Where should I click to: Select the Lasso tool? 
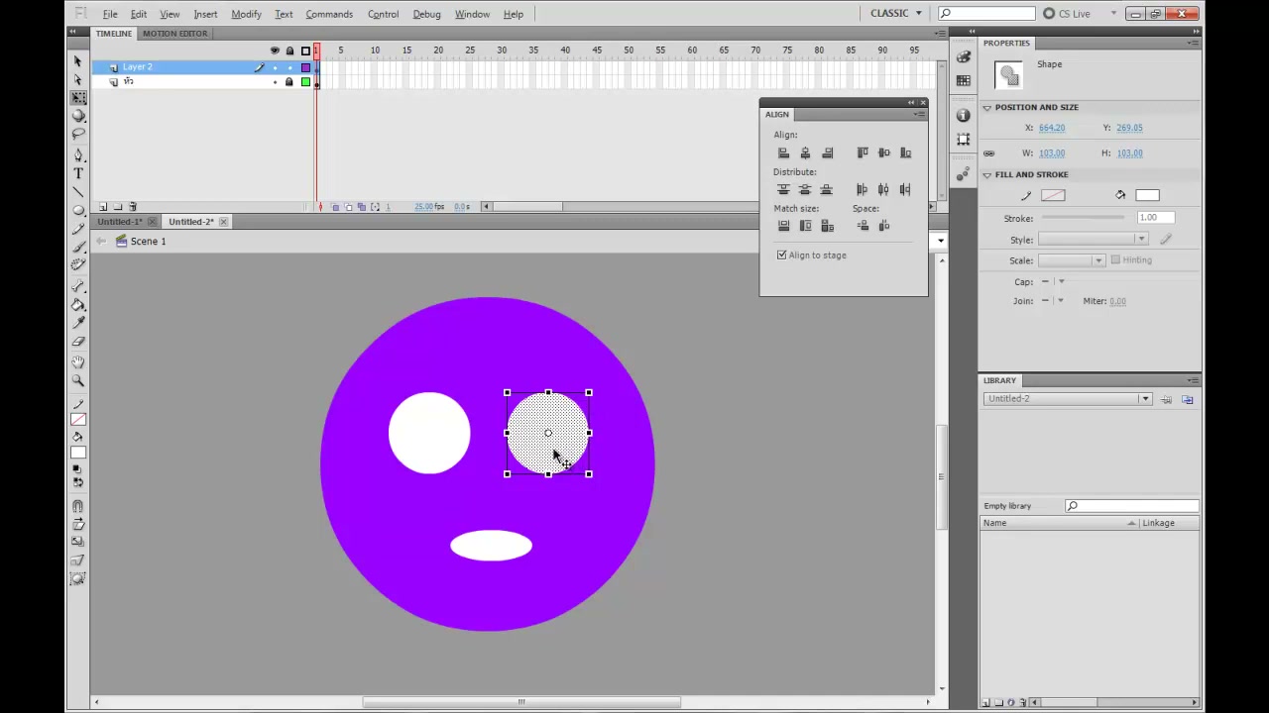click(x=78, y=134)
